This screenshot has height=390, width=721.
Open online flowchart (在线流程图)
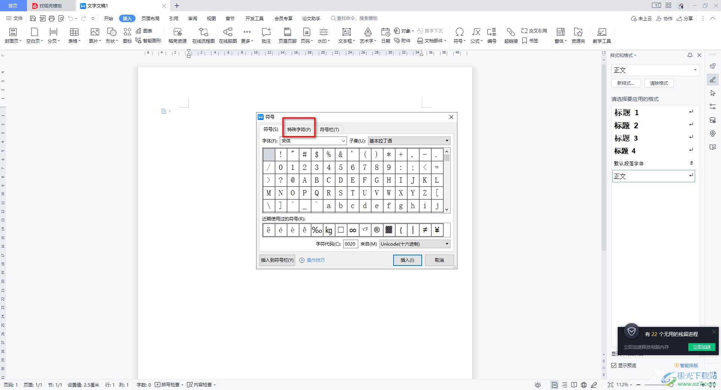pos(203,36)
